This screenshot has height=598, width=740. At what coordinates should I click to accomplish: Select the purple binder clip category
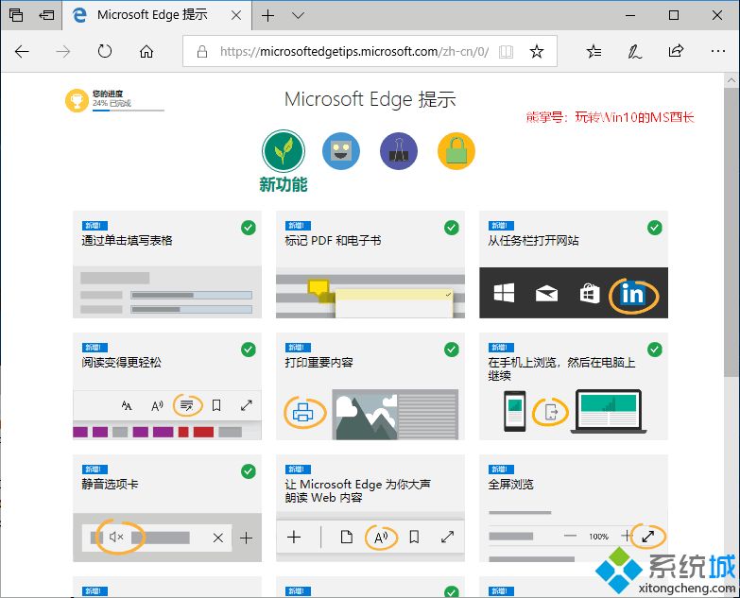pyautogui.click(x=399, y=151)
